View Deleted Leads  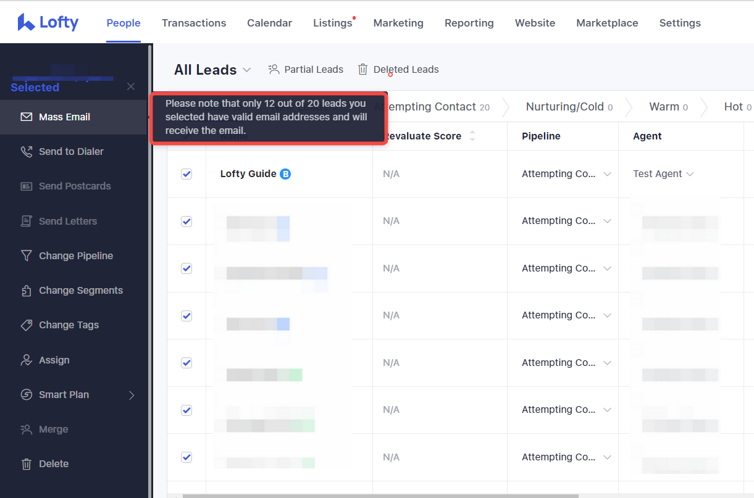398,69
